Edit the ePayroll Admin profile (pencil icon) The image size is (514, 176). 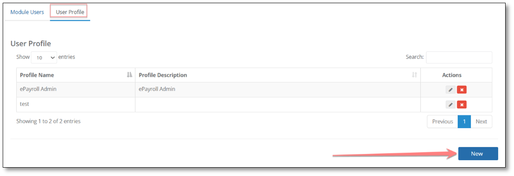pos(451,90)
